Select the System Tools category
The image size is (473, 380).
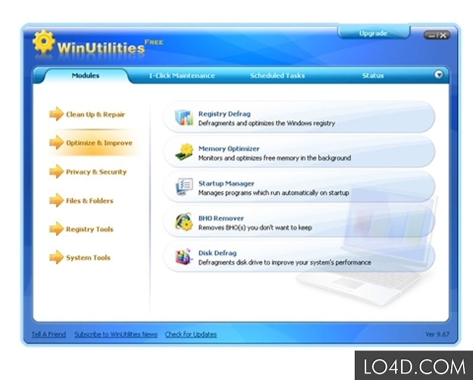coord(88,258)
